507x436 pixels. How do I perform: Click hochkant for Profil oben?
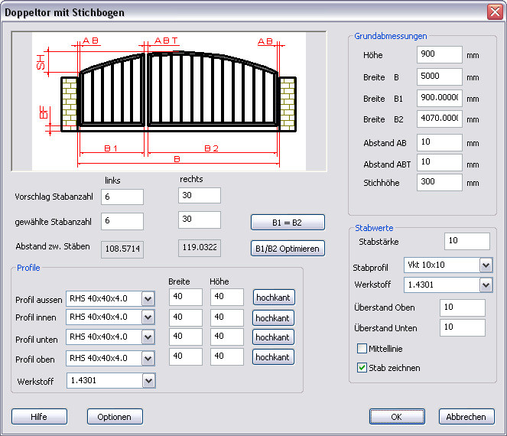[273, 357]
